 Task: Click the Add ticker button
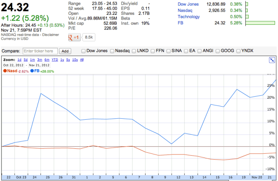tap(65, 51)
